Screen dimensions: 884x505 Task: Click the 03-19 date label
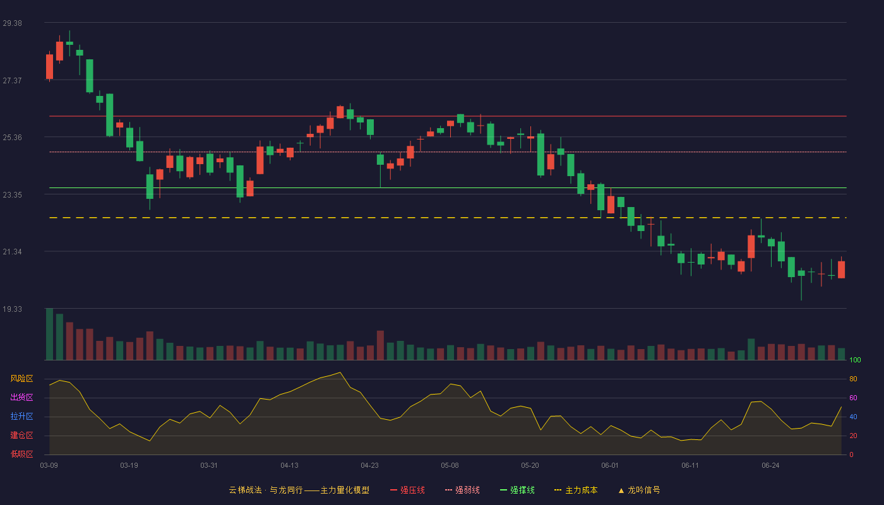[x=129, y=465]
